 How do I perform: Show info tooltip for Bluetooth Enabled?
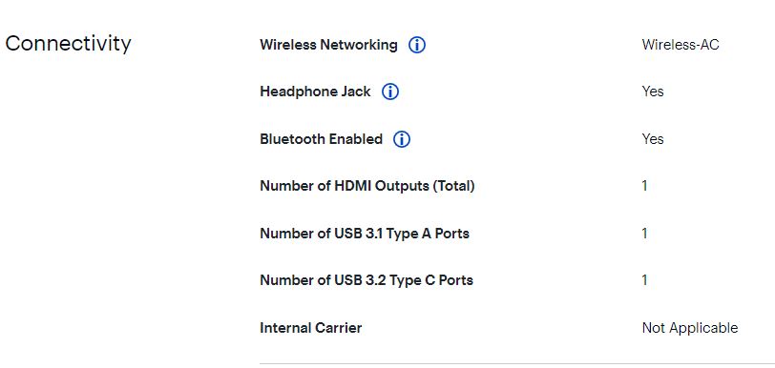click(402, 139)
